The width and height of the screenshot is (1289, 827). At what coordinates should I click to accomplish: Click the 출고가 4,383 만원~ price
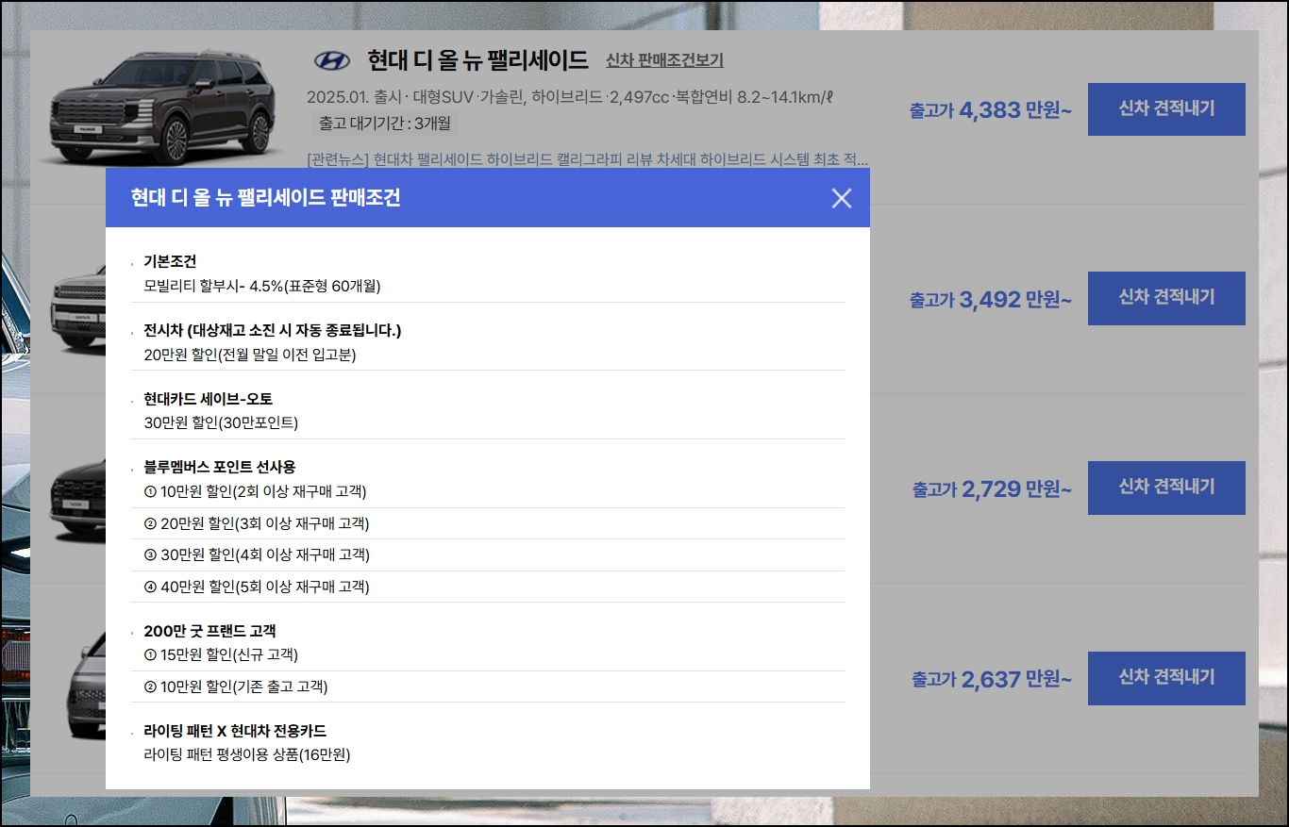point(991,110)
